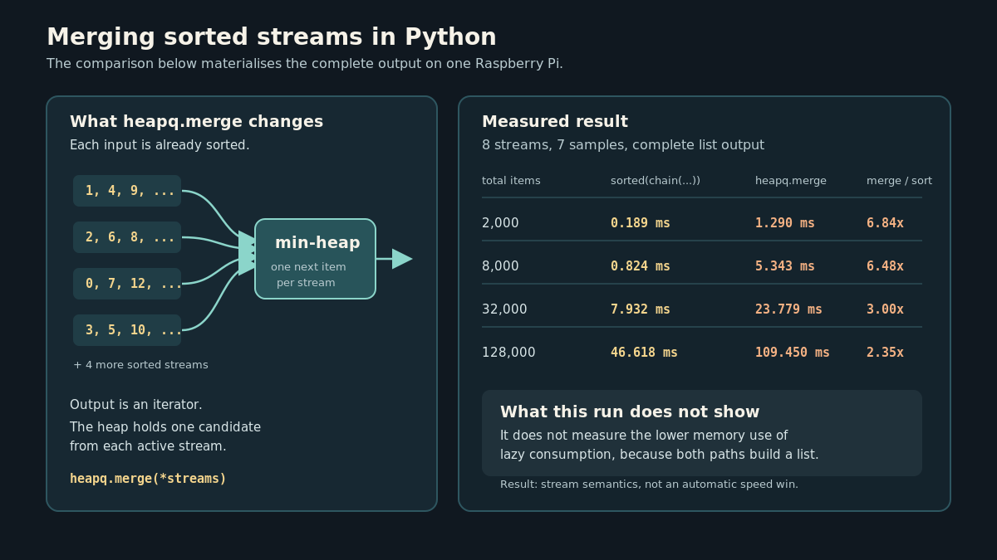Click the '8,000' row label

[500, 266]
